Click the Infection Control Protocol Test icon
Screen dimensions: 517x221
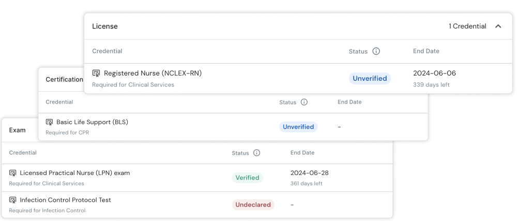tap(13, 200)
